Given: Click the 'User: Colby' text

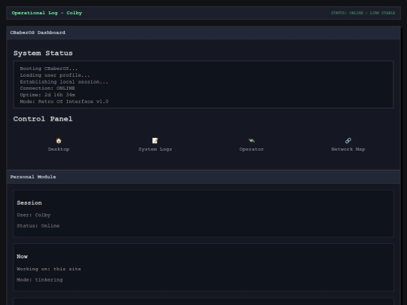Looking at the screenshot, I should tap(34, 215).
